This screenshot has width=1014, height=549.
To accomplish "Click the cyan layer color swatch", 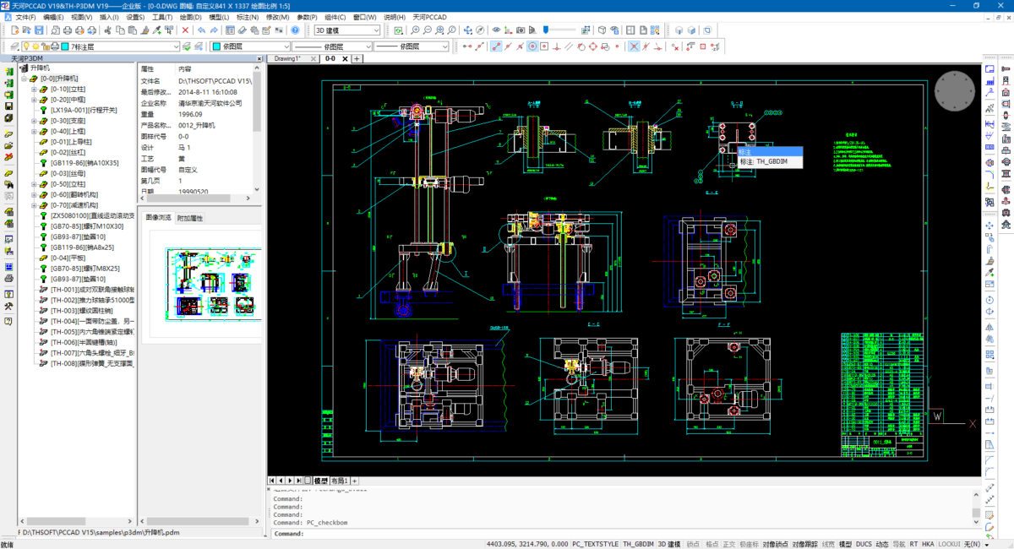I will [64, 46].
